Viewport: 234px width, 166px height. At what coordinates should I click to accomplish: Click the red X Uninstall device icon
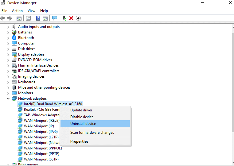(71, 18)
